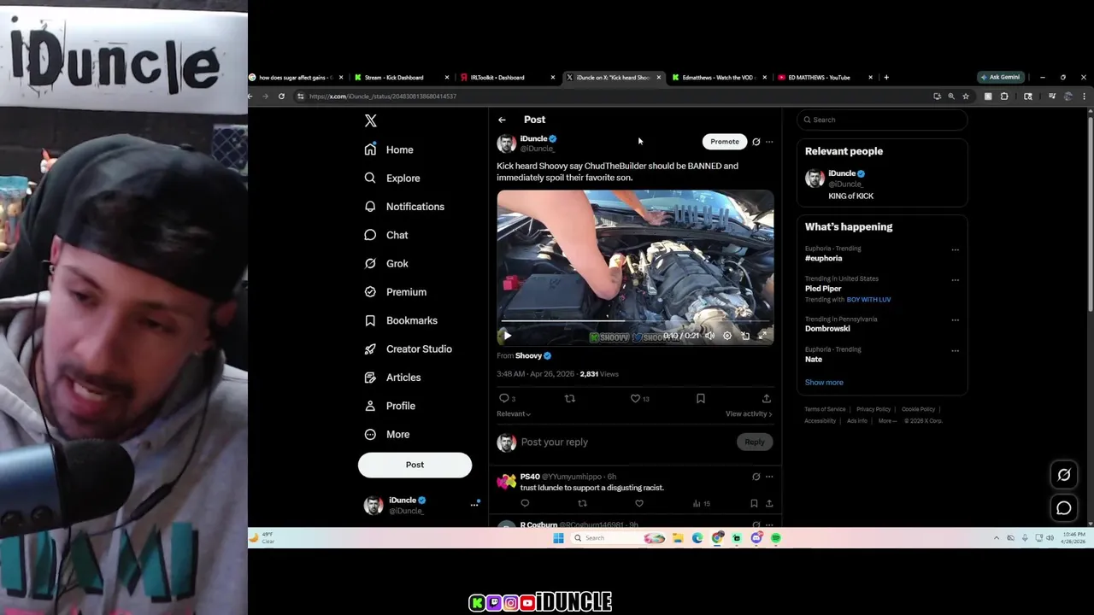The image size is (1094, 615).
Task: Click Grok icon on PS40 comment
Action: click(756, 477)
